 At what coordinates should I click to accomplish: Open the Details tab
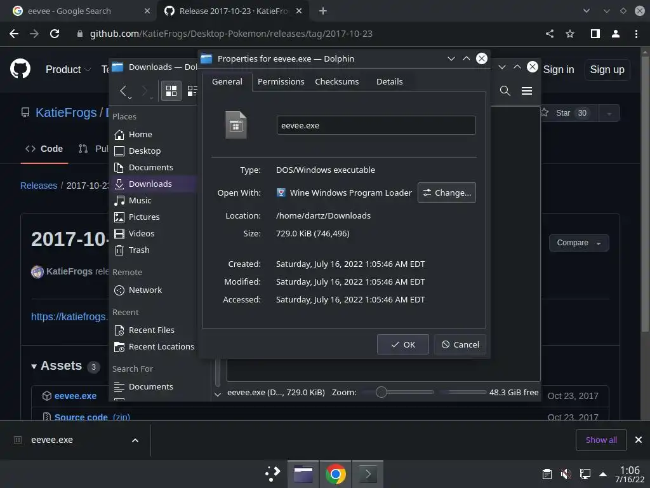pos(389,81)
